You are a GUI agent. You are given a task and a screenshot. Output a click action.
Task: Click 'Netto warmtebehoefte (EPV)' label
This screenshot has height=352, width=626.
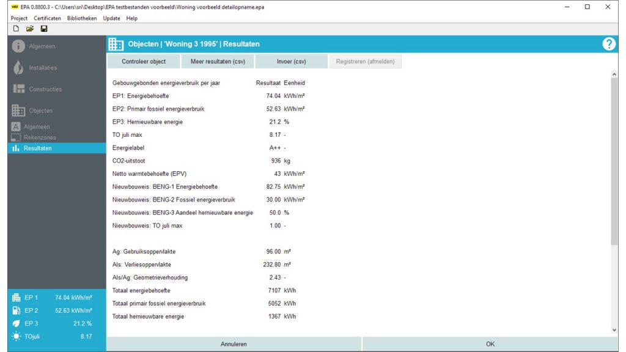click(149, 174)
